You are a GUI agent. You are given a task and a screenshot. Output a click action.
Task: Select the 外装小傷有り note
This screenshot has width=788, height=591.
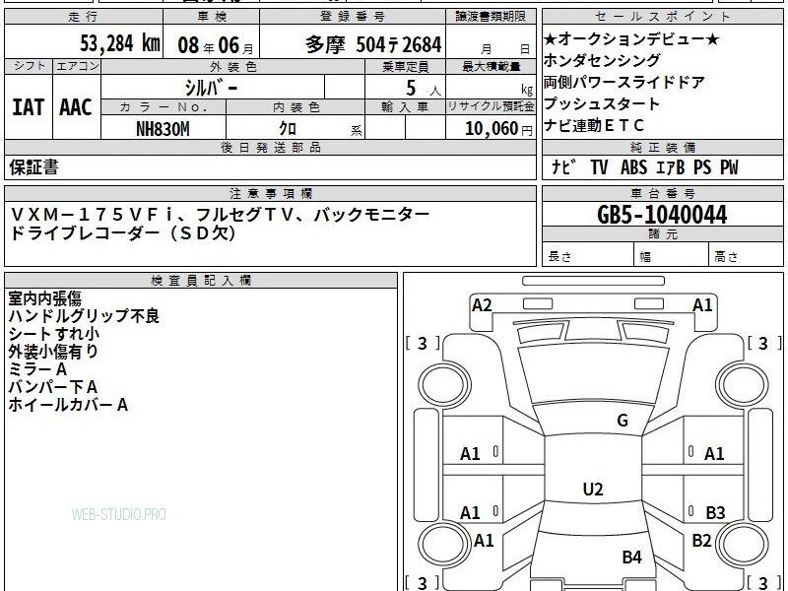53,352
